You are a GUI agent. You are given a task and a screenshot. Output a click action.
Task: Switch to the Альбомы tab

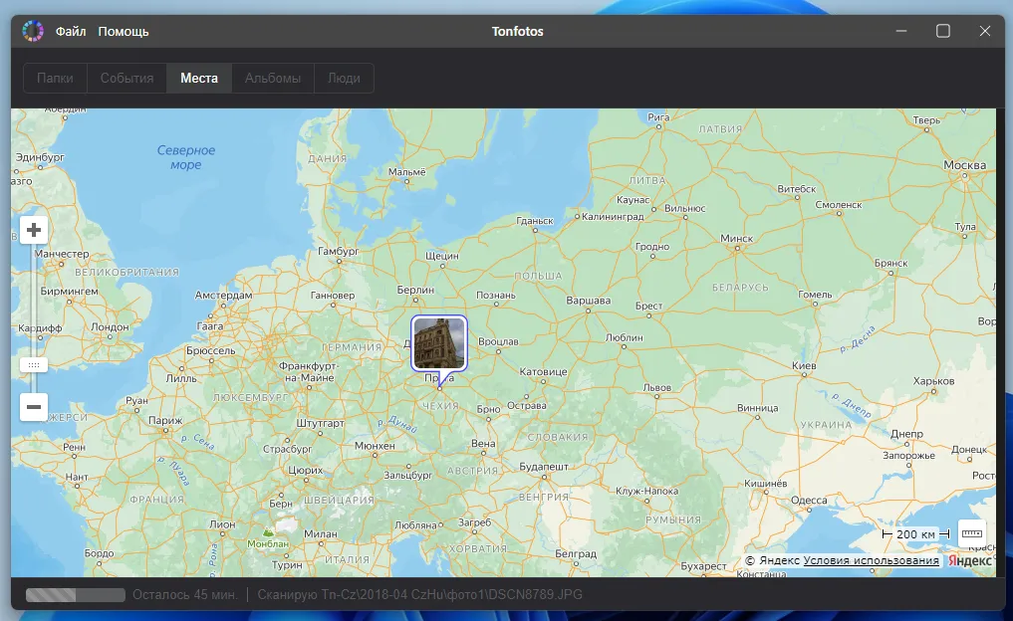pyautogui.click(x=272, y=78)
